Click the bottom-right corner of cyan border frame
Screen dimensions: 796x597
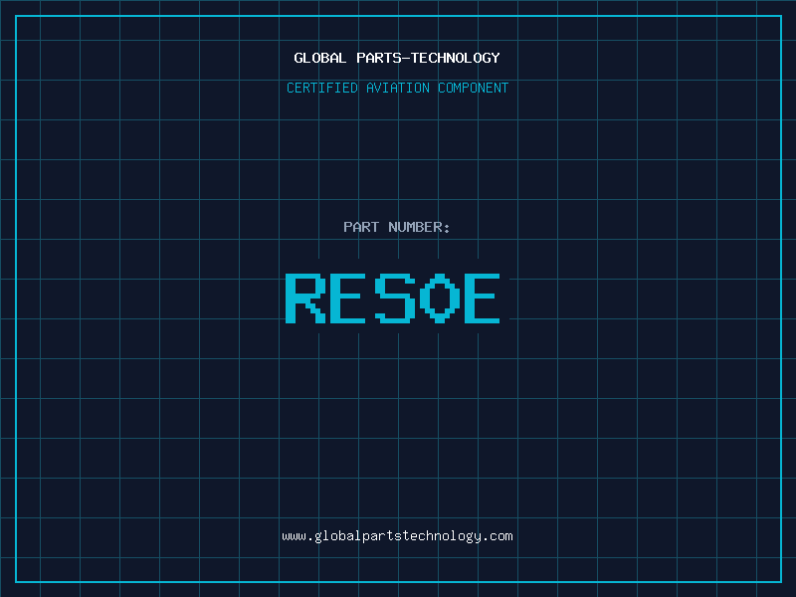pos(780,581)
